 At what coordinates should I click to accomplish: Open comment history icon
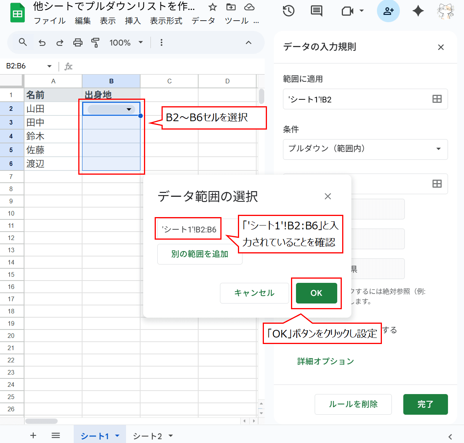pos(316,11)
